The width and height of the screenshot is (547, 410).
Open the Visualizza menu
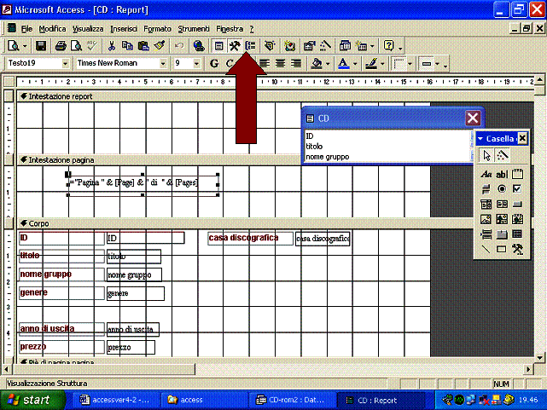pos(88,29)
